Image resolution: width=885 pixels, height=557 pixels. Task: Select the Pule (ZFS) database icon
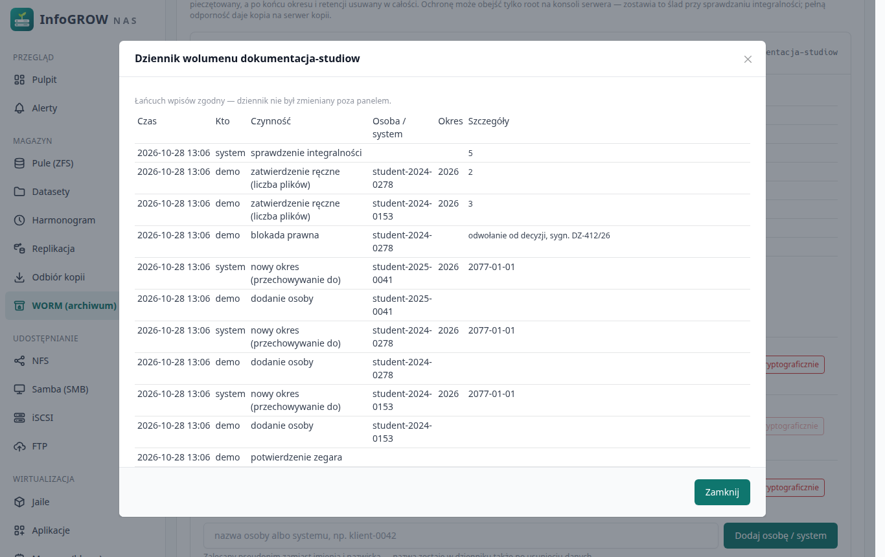coord(19,163)
